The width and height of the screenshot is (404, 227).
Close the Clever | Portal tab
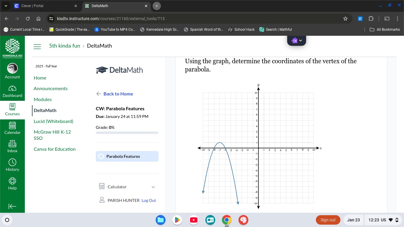tap(76, 6)
